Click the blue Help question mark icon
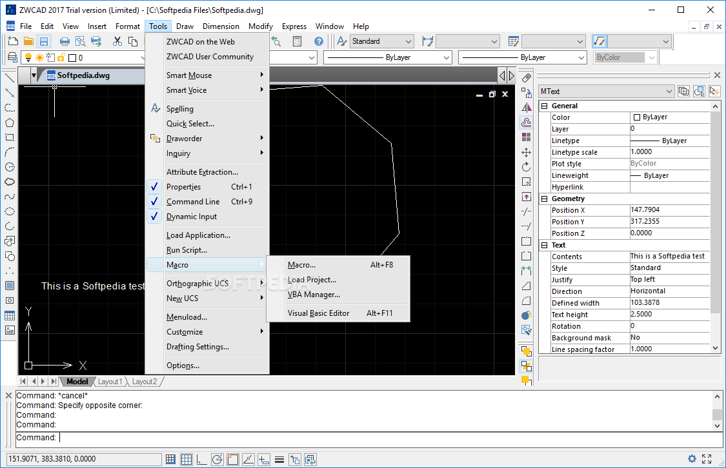This screenshot has height=468, width=726. tap(319, 41)
